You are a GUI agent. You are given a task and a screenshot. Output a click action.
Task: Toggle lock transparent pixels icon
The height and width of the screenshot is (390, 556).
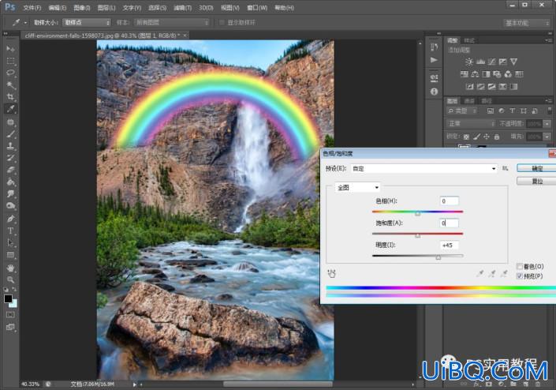[x=466, y=137]
